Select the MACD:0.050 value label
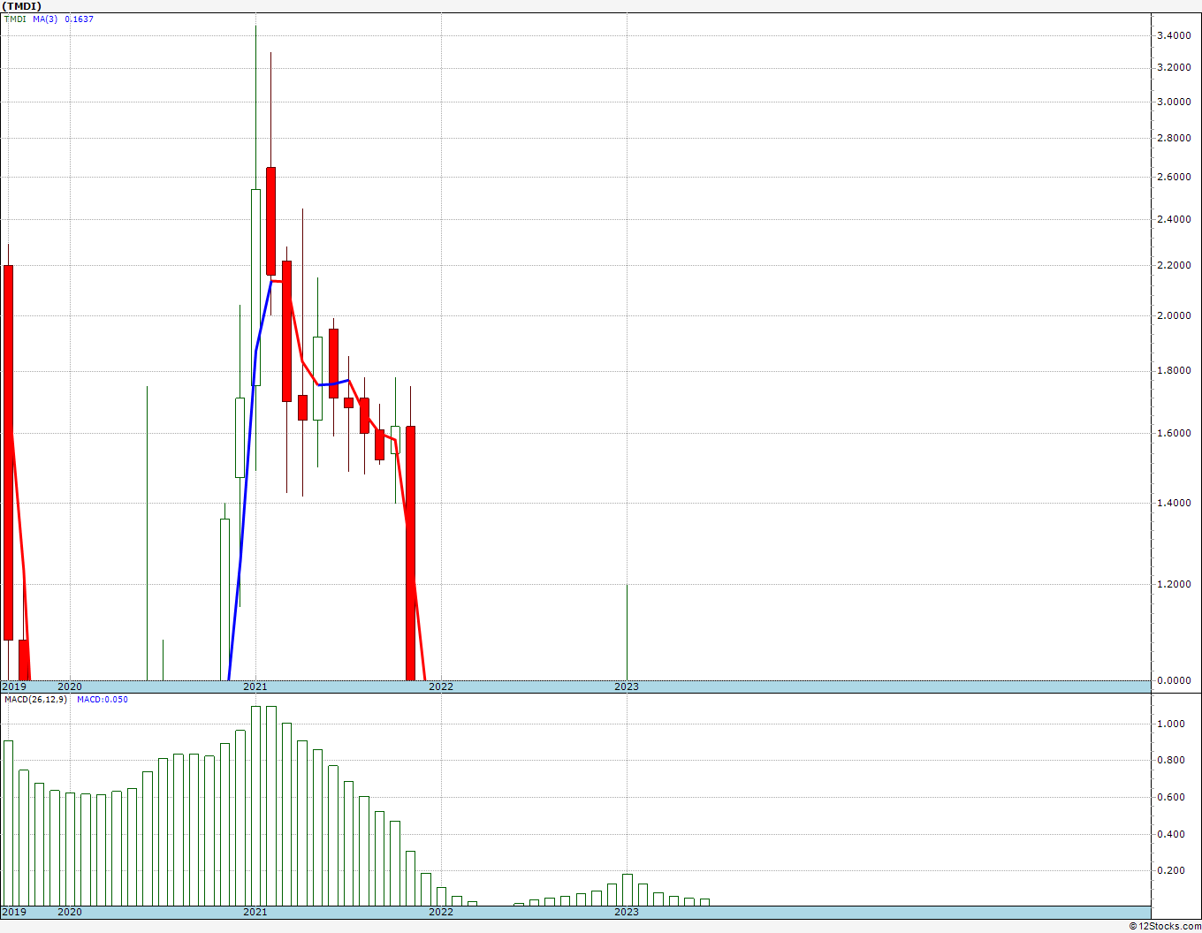This screenshot has width=1202, height=933. (x=103, y=700)
